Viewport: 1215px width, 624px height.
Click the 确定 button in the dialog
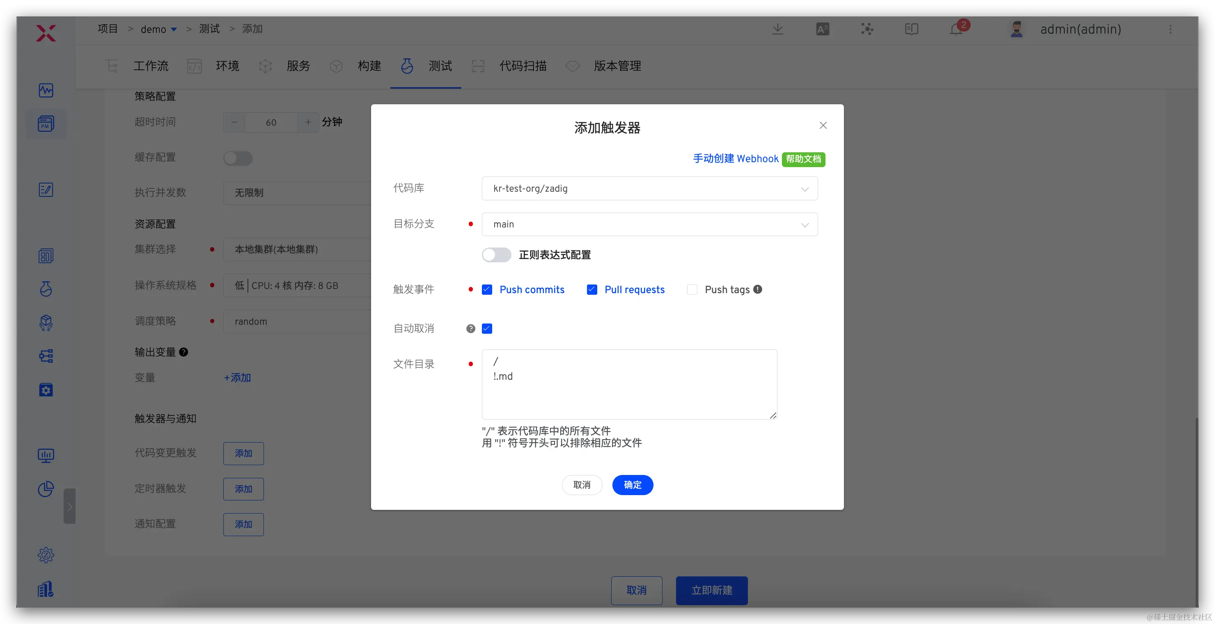click(632, 485)
